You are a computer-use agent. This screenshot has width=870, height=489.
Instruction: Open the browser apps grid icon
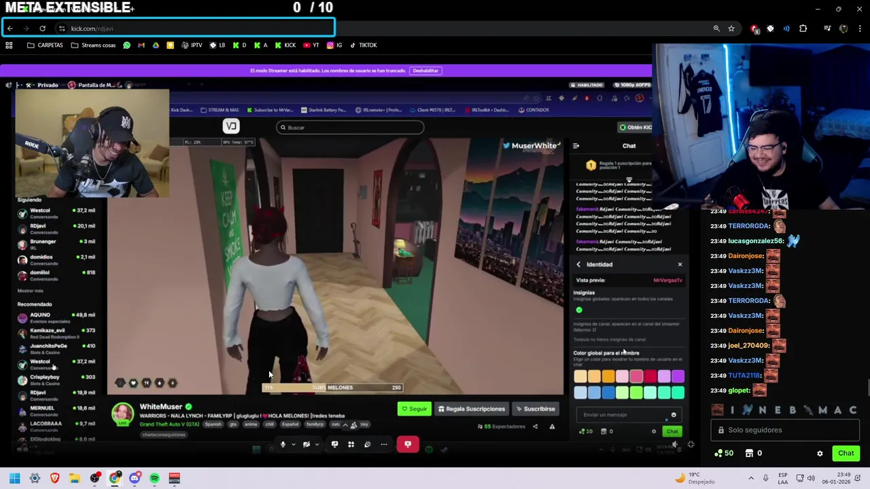point(9,46)
